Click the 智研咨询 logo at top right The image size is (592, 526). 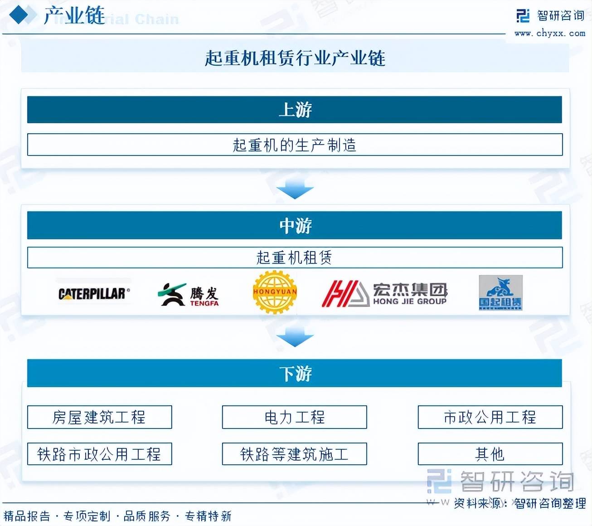pyautogui.click(x=550, y=16)
